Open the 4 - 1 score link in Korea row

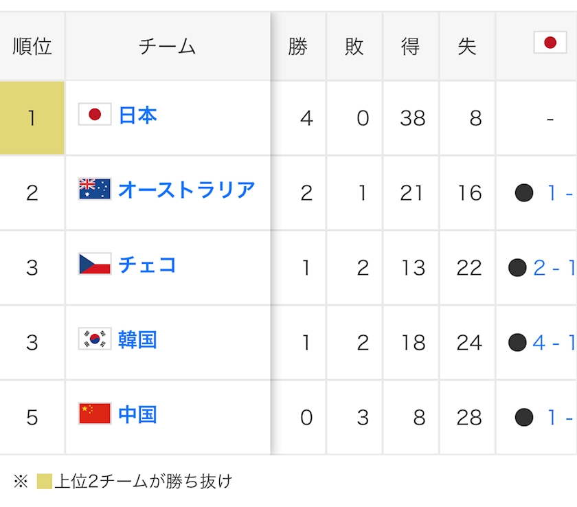pos(554,342)
